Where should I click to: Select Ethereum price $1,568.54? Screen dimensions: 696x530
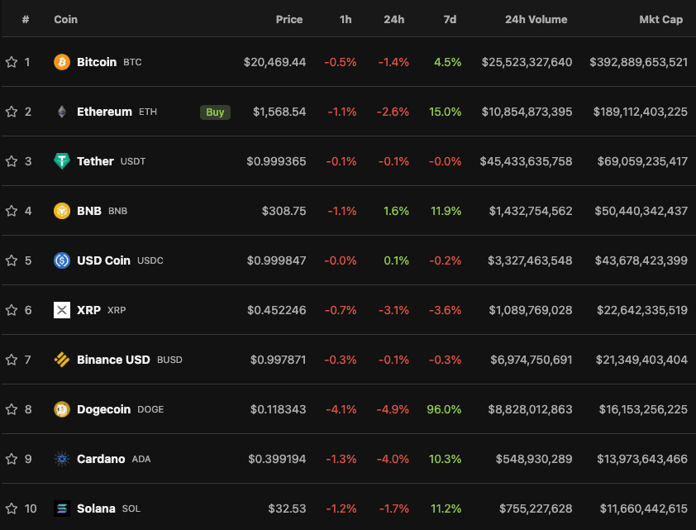click(x=279, y=112)
